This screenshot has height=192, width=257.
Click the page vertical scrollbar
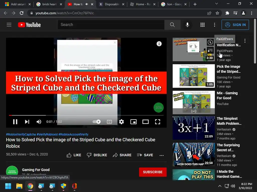click(x=255, y=41)
